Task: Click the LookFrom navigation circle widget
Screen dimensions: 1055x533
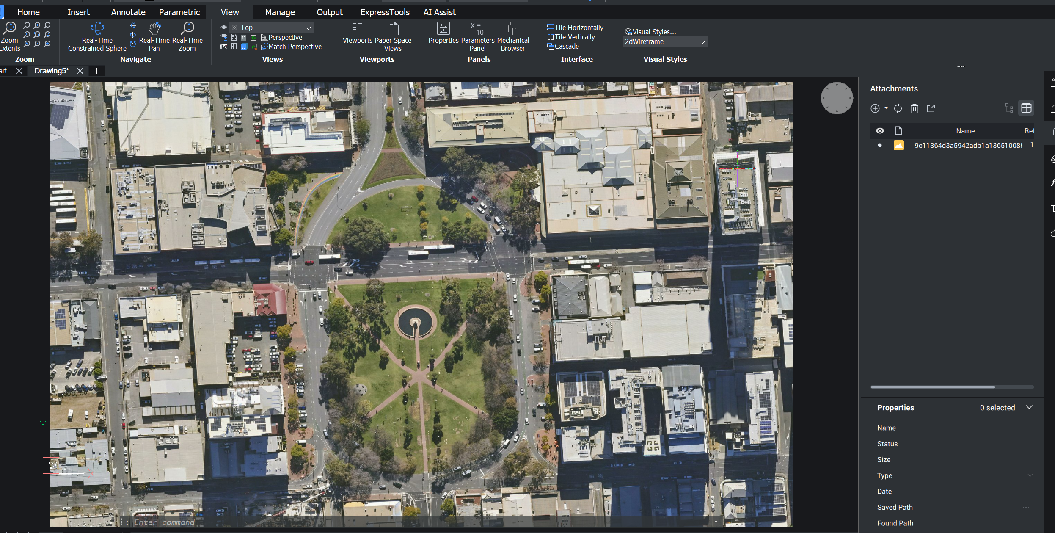Action: pos(837,98)
